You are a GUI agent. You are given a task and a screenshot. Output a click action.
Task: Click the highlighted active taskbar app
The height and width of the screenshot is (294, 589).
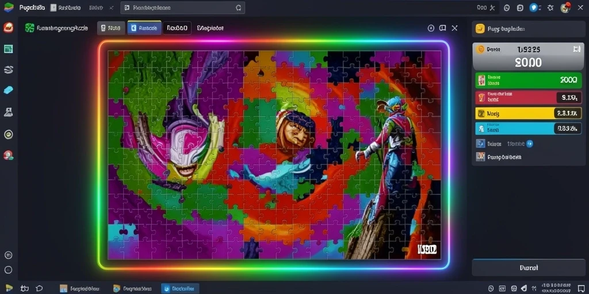180,288
